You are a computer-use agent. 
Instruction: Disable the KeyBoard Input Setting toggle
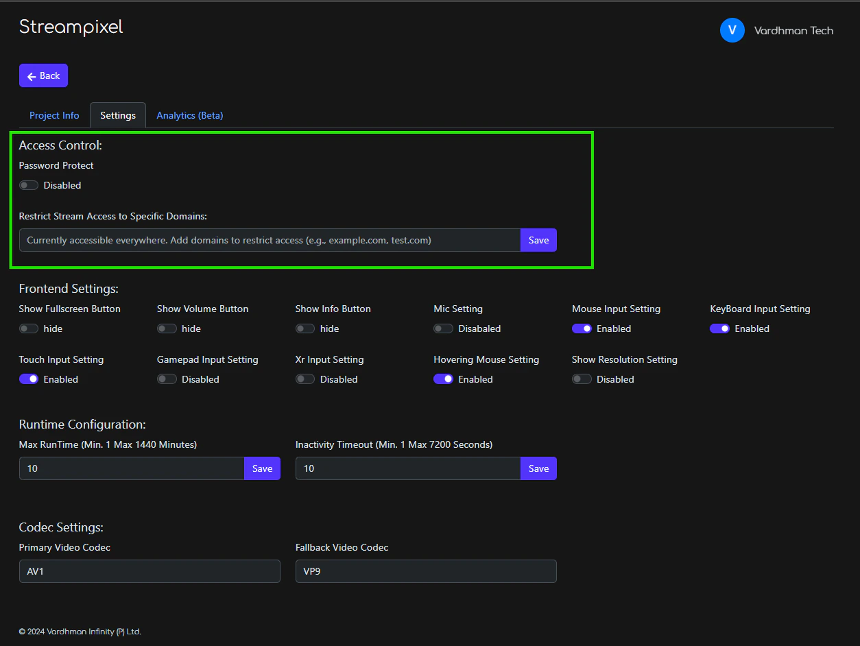(719, 328)
